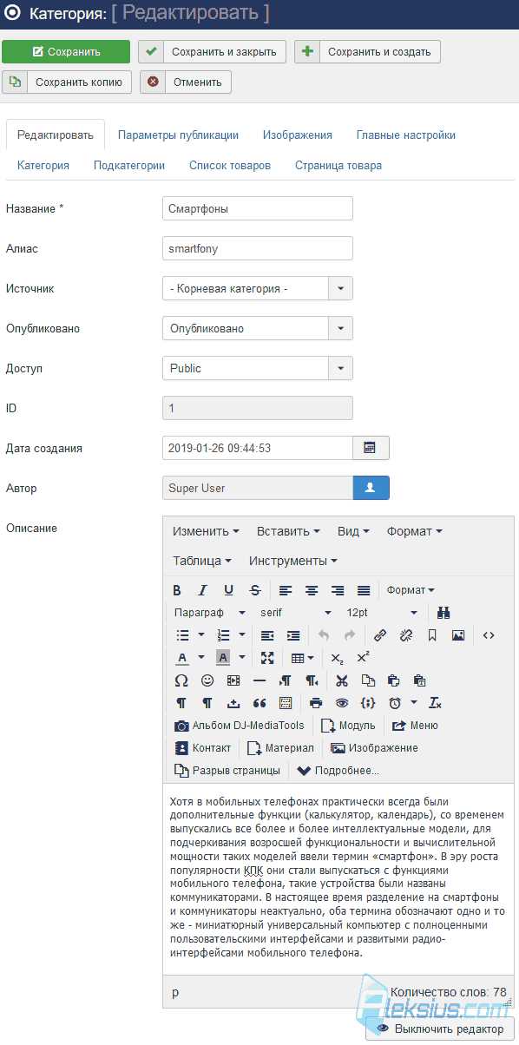Insert image via toolbar picture icon
The height and width of the screenshot is (1045, 519).
tap(457, 635)
